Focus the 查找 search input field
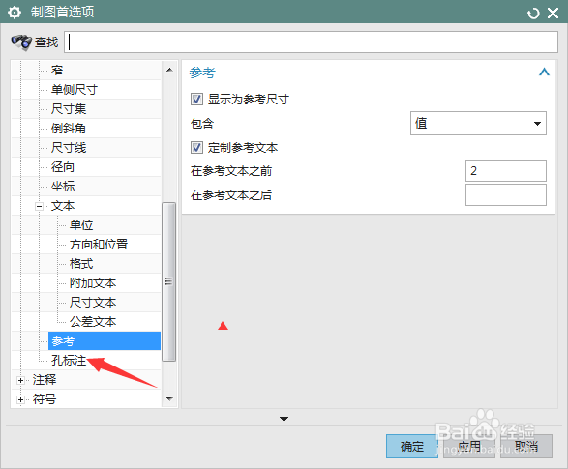 (311, 42)
